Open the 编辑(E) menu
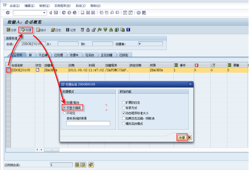This screenshot has height=170, width=249. (29, 6)
